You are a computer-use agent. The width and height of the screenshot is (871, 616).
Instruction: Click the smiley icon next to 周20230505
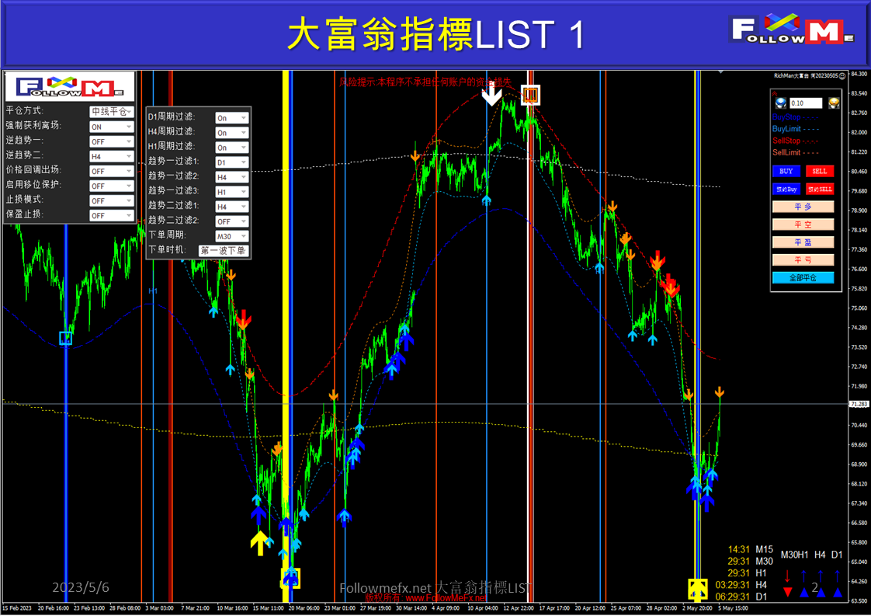pyautogui.click(x=843, y=75)
